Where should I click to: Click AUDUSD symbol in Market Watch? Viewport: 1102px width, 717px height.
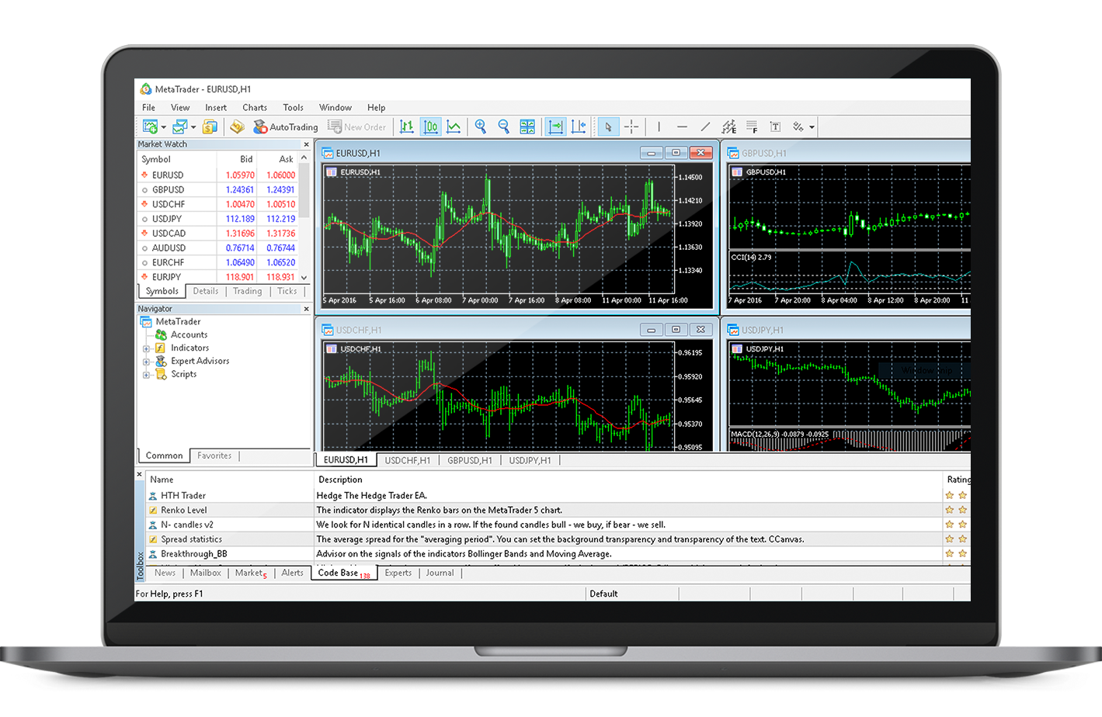(x=169, y=248)
